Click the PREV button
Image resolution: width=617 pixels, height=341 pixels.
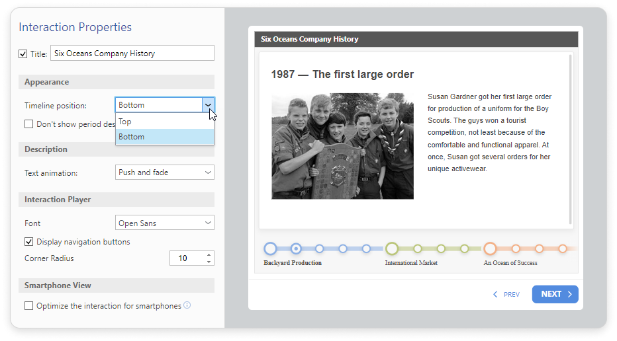(506, 295)
